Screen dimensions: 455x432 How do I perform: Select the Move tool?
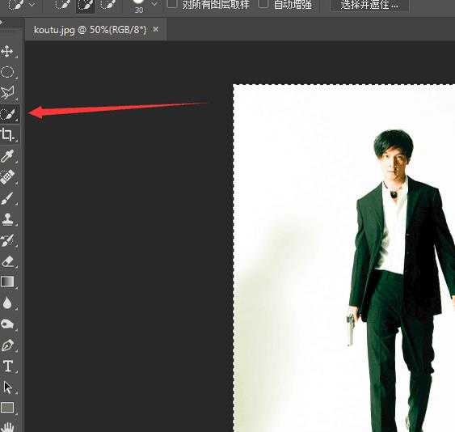7,52
